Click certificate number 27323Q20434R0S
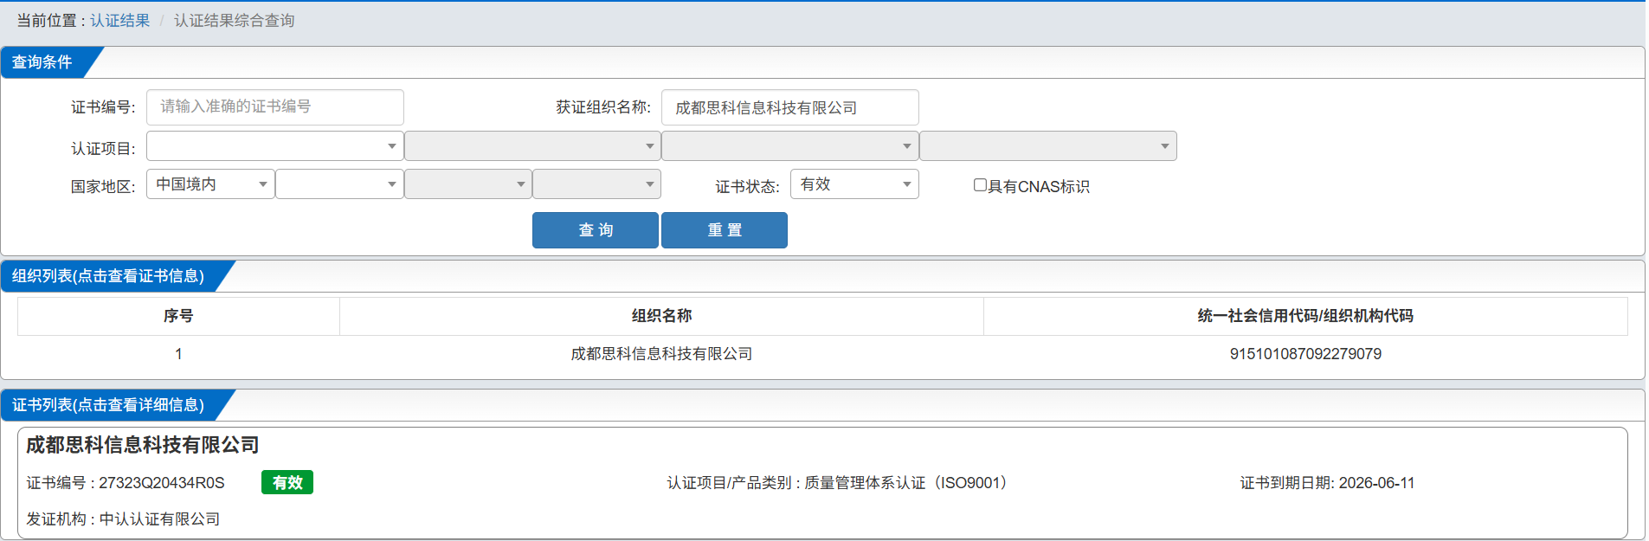The image size is (1649, 541). pyautogui.click(x=162, y=483)
